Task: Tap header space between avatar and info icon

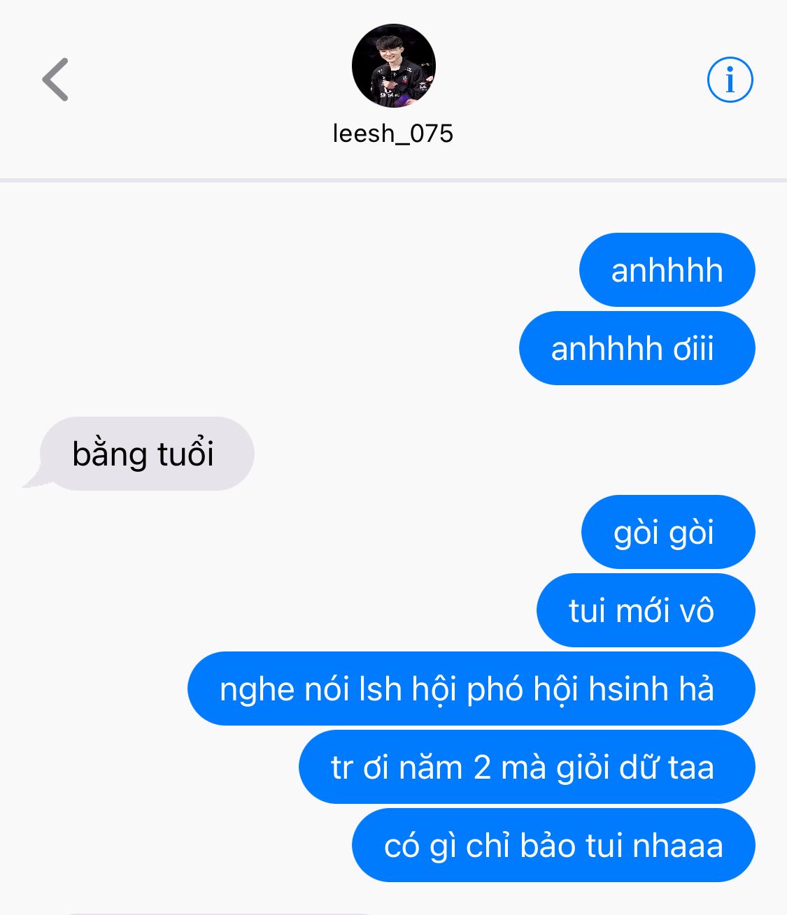Action: click(x=571, y=80)
